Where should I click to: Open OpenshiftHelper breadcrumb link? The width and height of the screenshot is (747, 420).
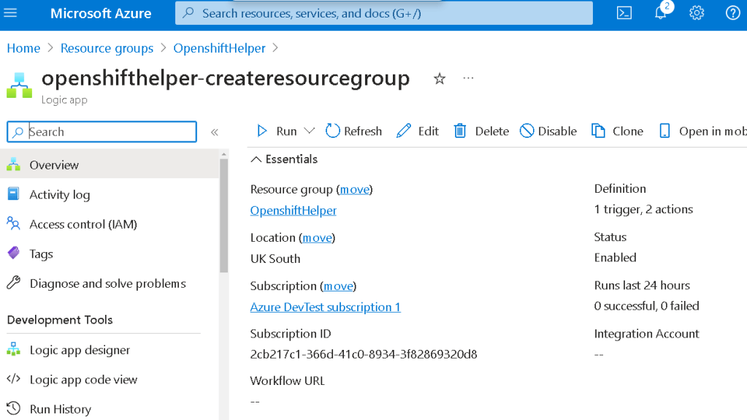(219, 48)
